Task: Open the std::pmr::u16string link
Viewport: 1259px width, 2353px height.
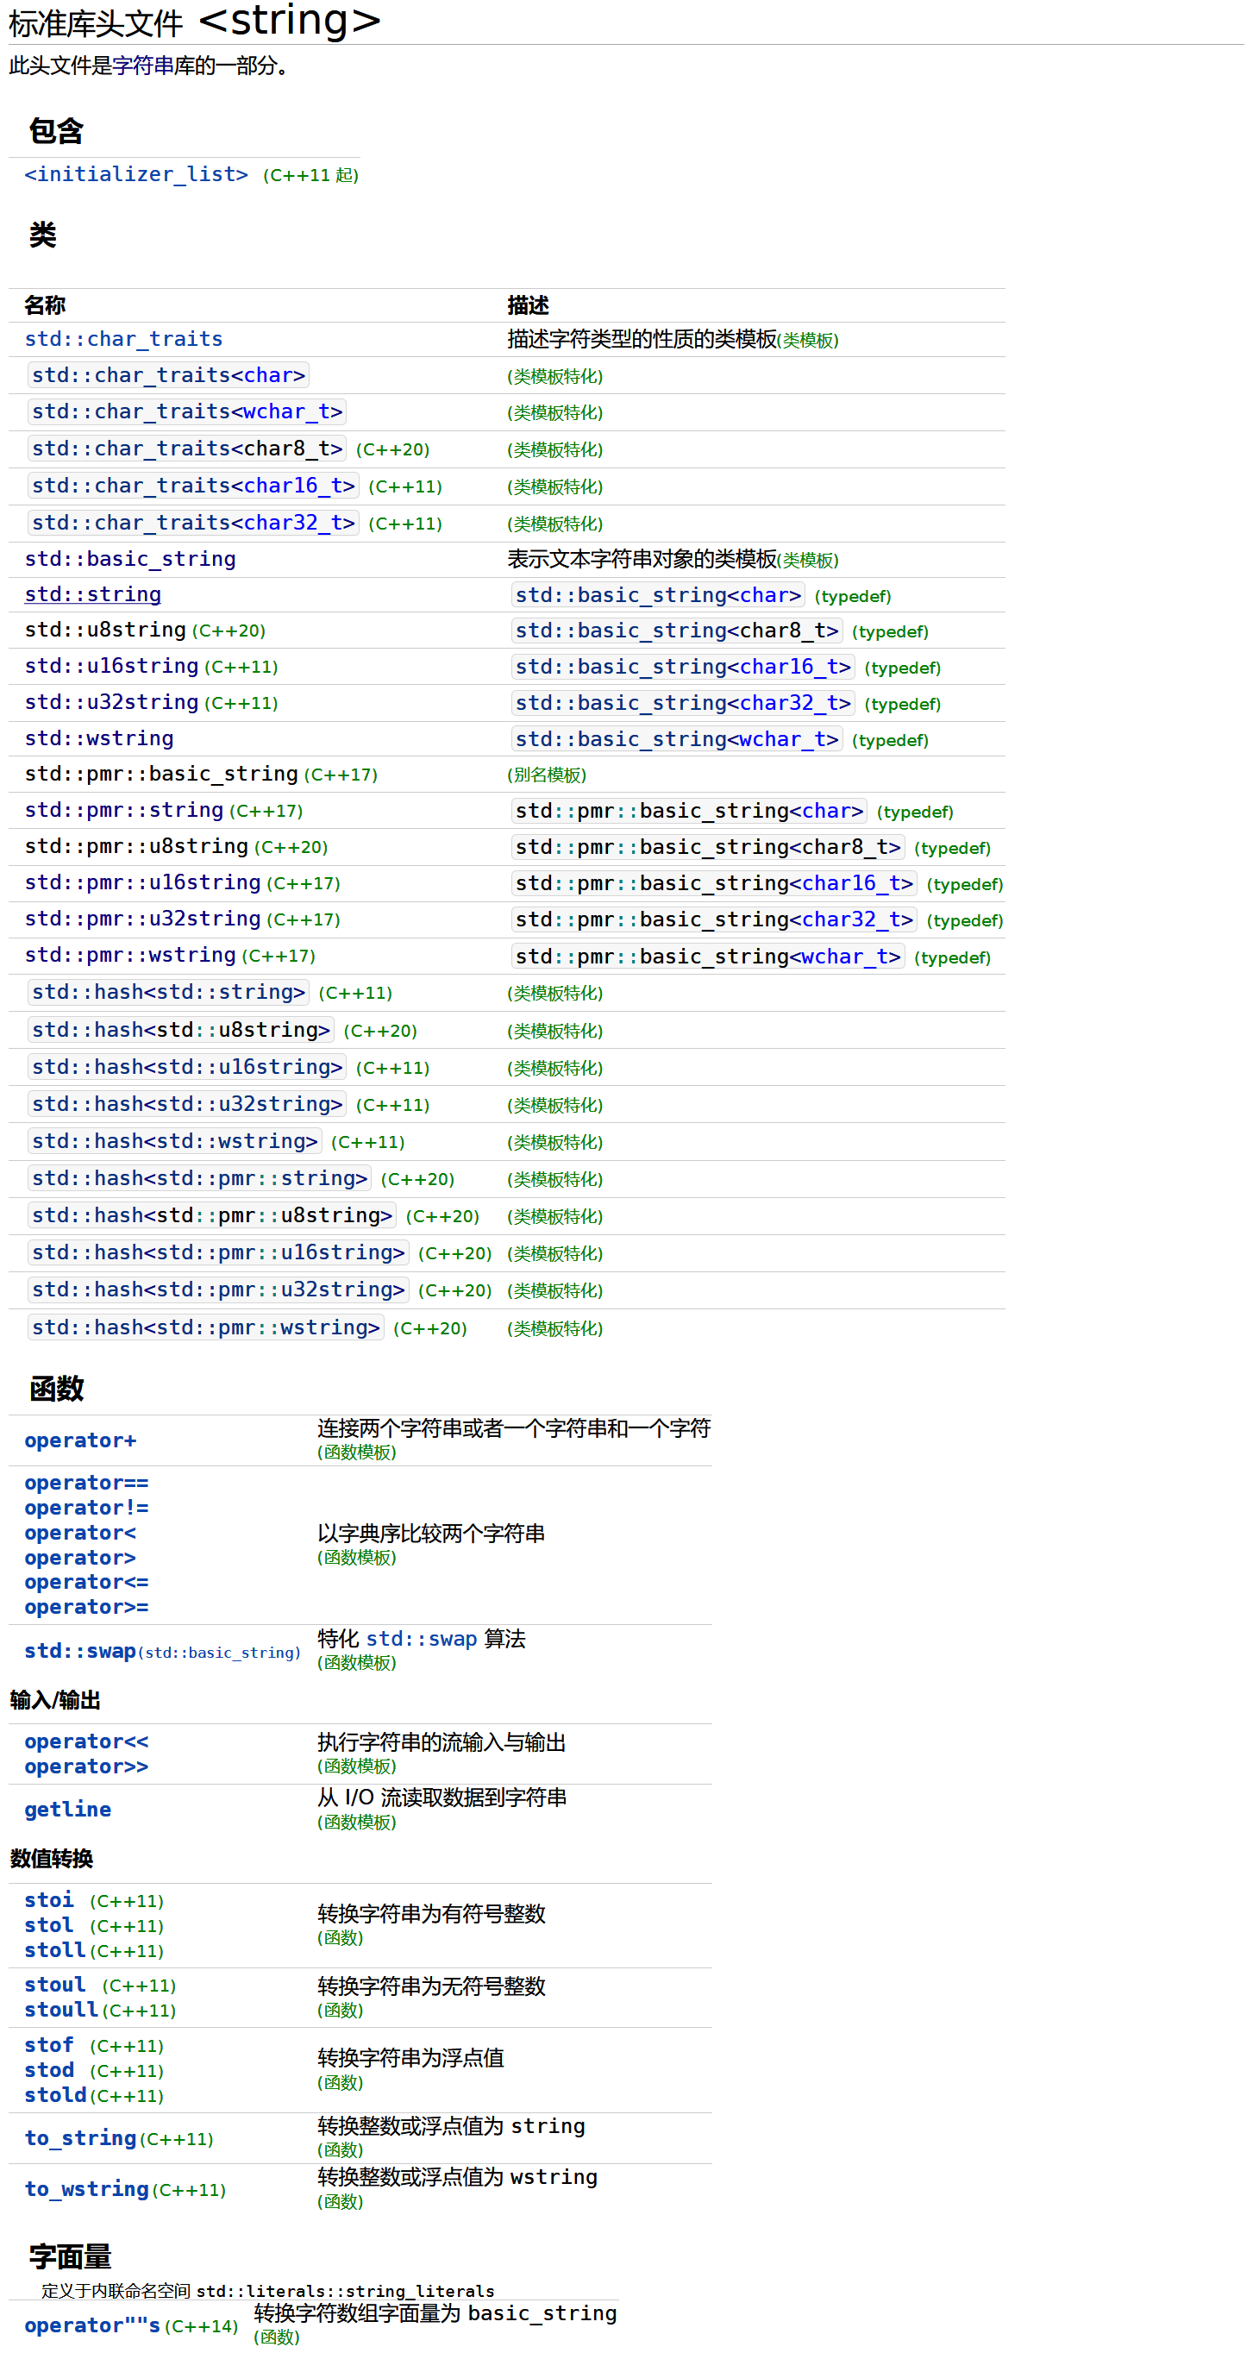Action: coord(142,882)
